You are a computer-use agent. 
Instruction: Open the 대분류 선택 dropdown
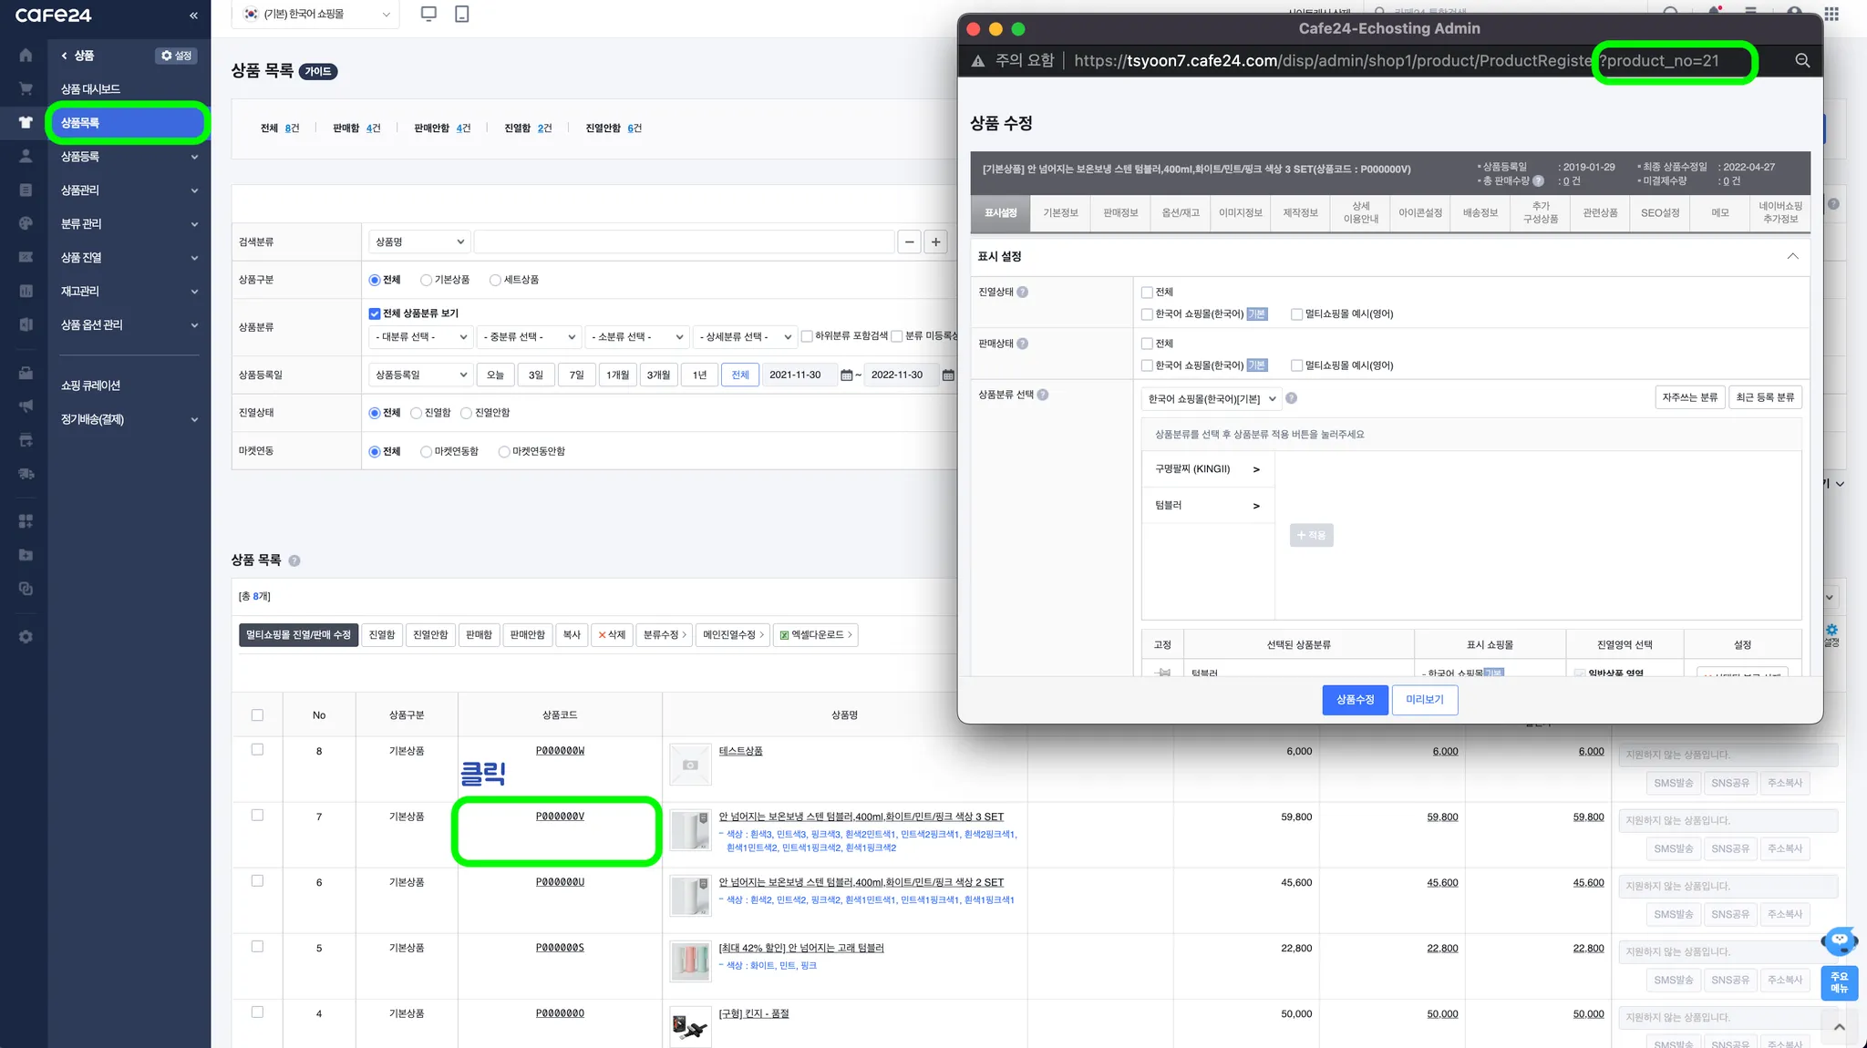pos(420,337)
